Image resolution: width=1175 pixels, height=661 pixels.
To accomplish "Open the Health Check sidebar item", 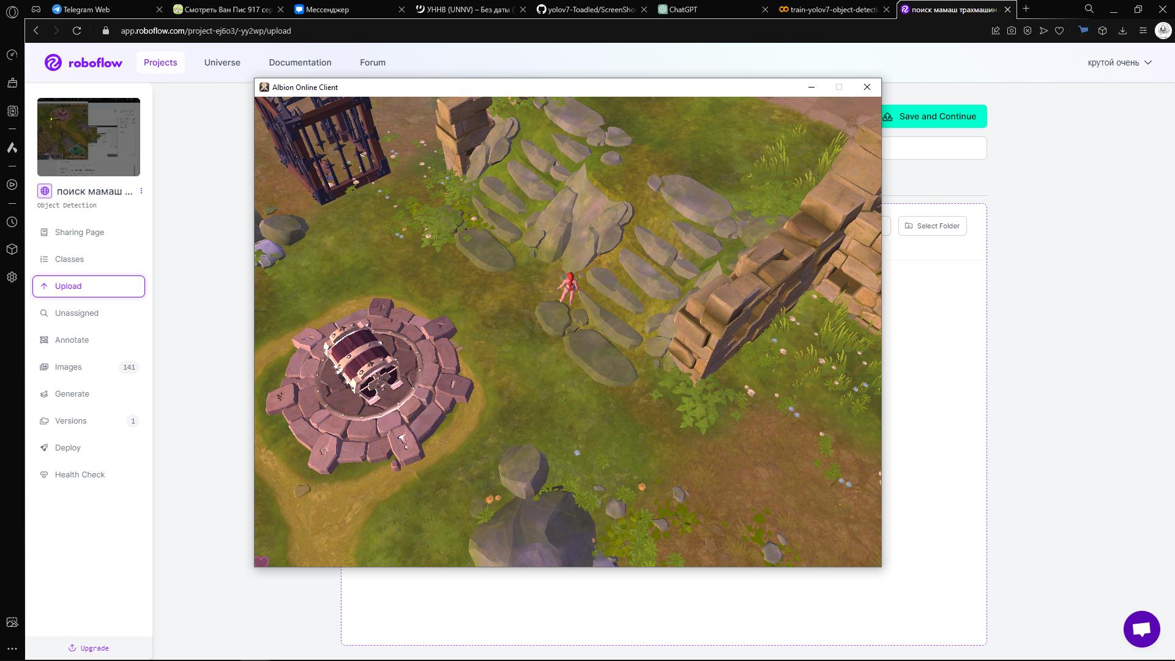I will click(89, 474).
